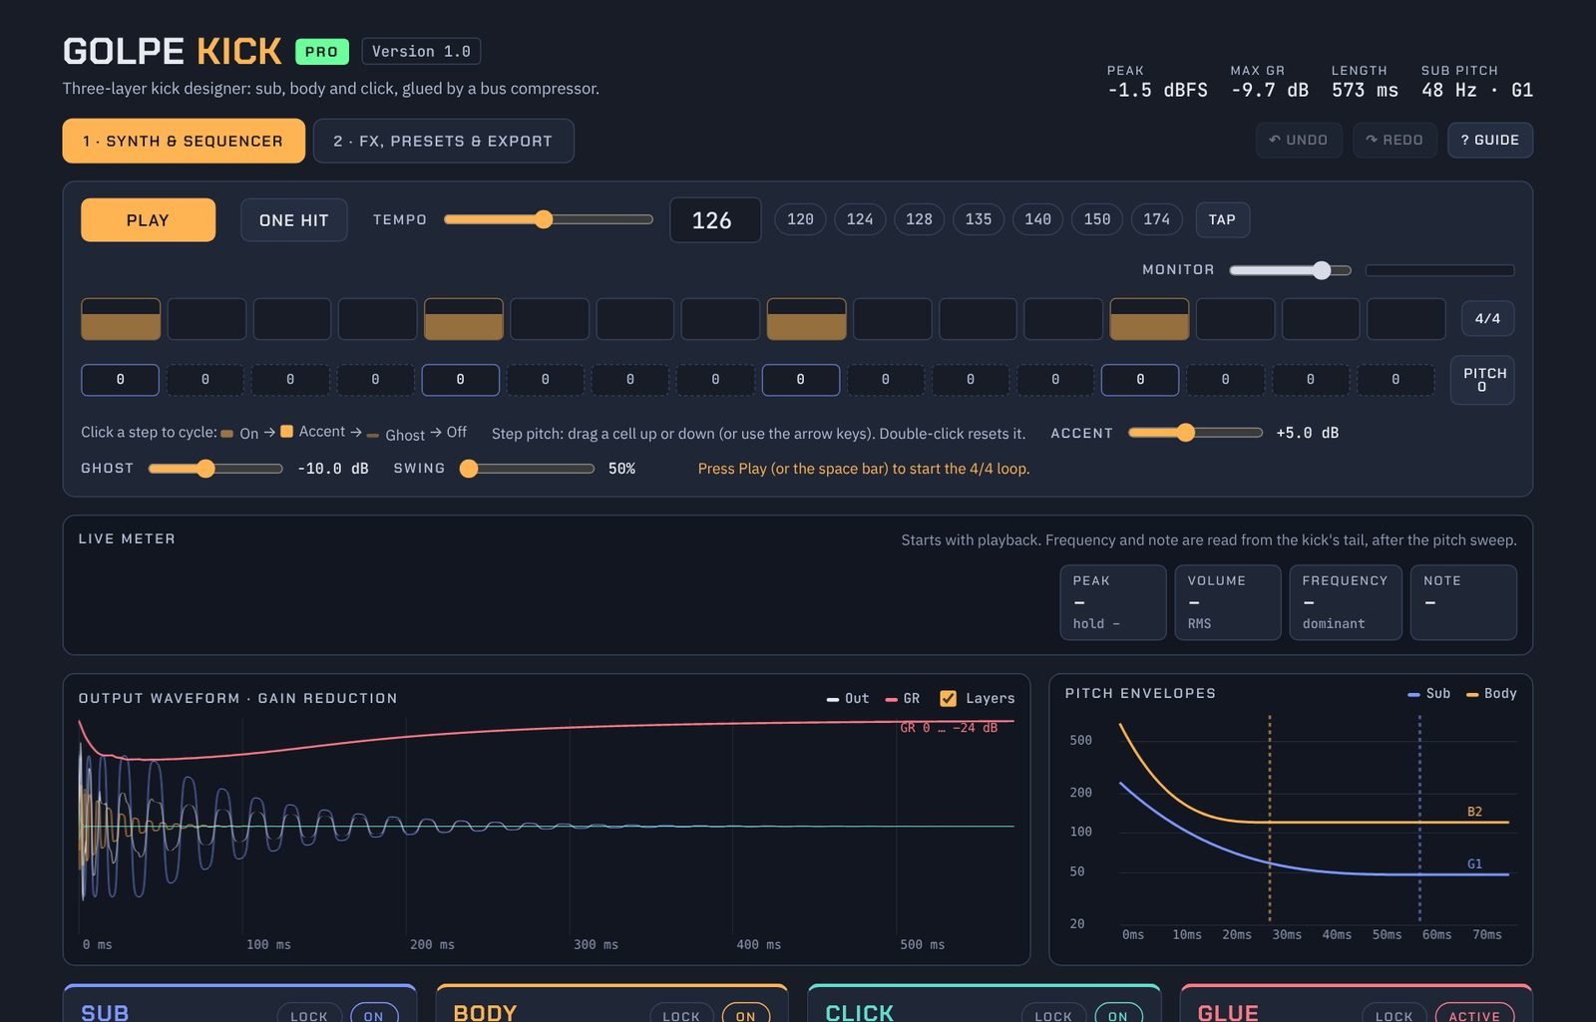Viewport: 1596px width, 1022px height.
Task: Lock the Body layer
Action: [x=681, y=1014]
